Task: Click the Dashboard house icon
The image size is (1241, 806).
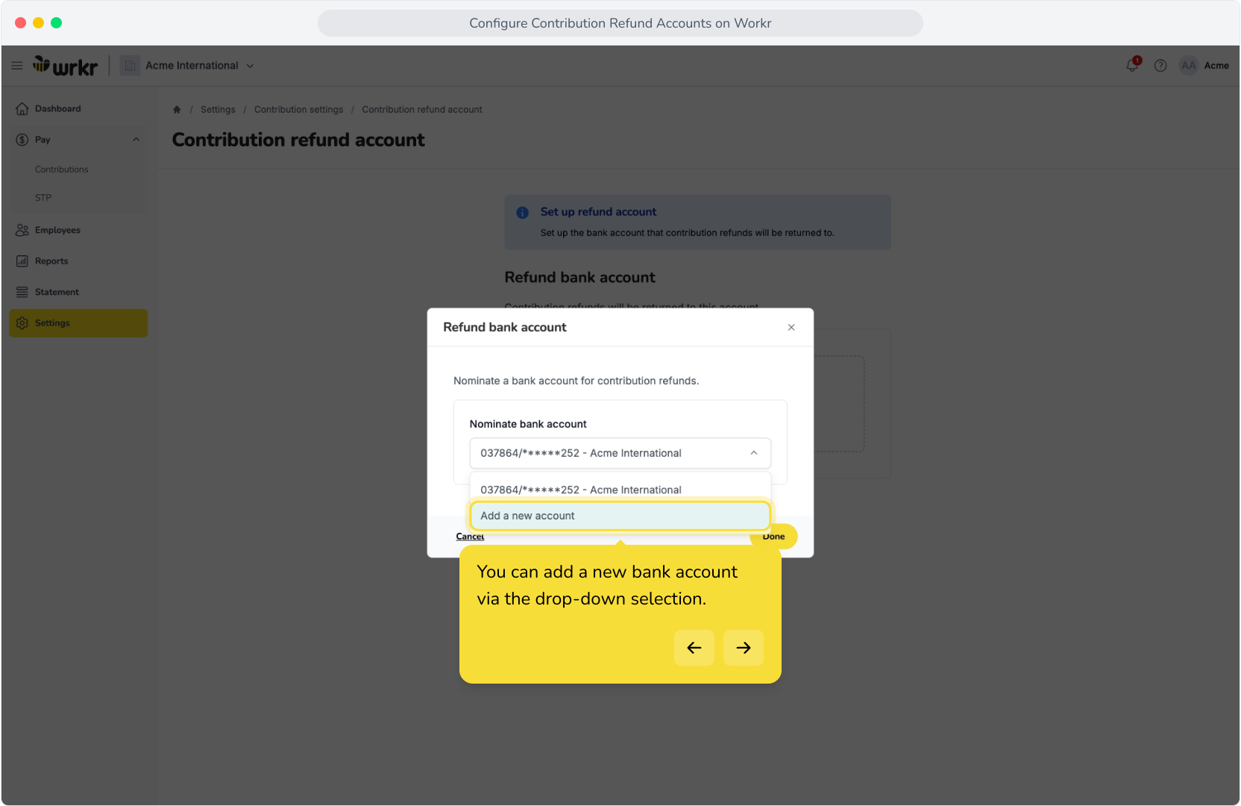Action: [x=22, y=109]
